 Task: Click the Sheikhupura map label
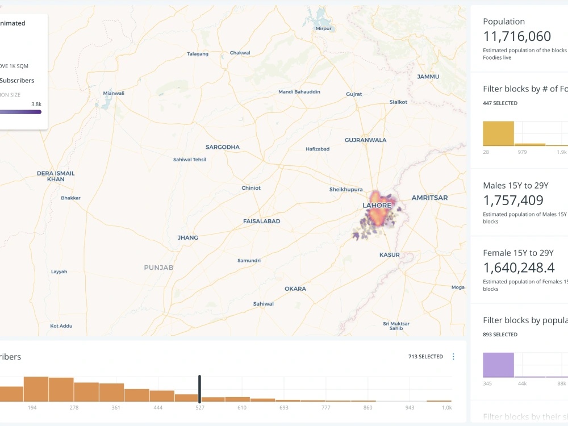345,190
